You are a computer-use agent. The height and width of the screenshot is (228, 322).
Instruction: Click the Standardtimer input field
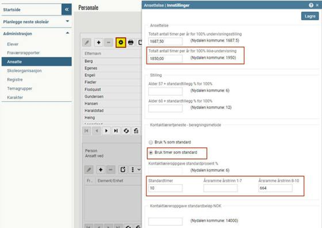165,188
